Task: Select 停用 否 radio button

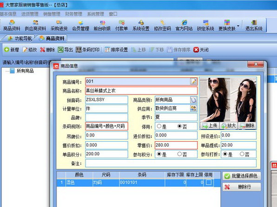Action: [179, 126]
